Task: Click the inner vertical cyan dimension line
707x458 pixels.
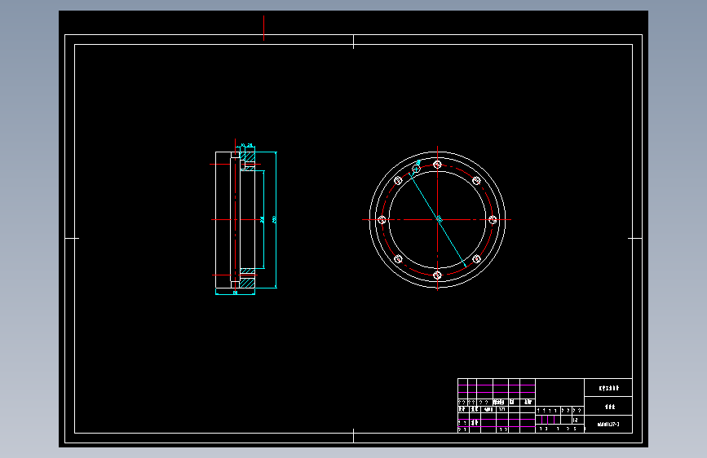Action: (263, 219)
